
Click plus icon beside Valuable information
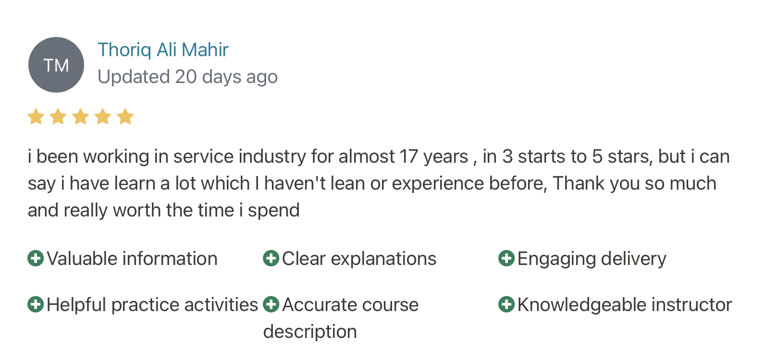tap(36, 258)
